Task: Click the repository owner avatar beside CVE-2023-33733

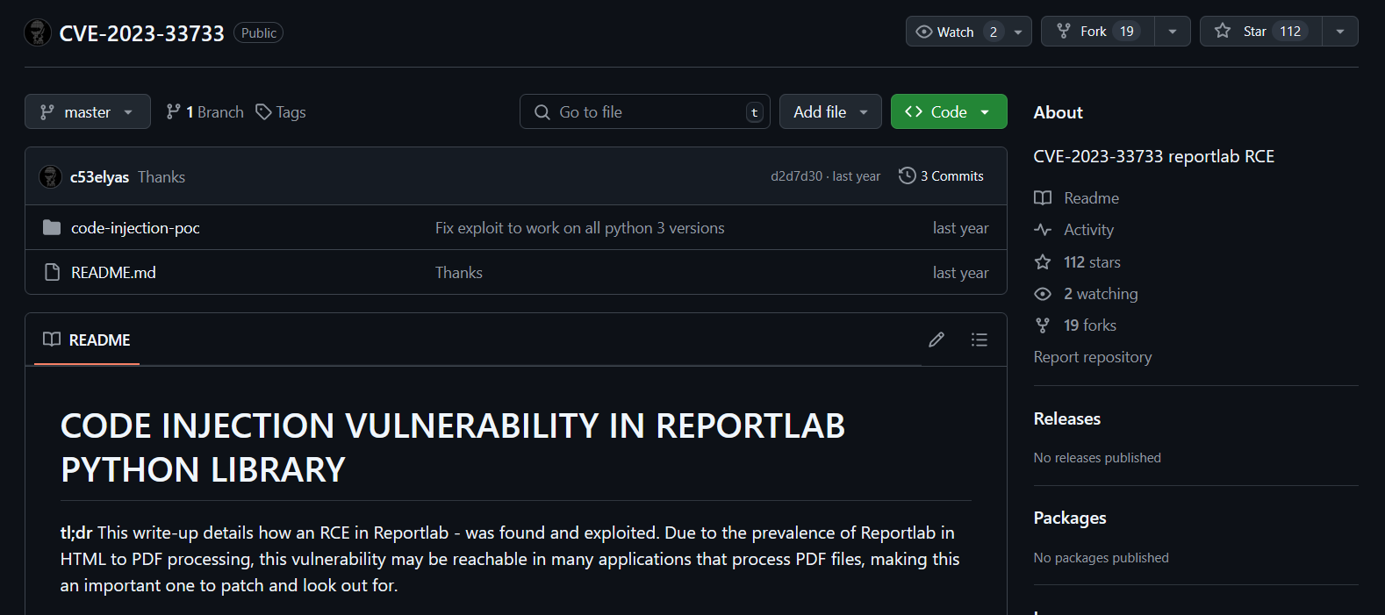Action: point(38,32)
